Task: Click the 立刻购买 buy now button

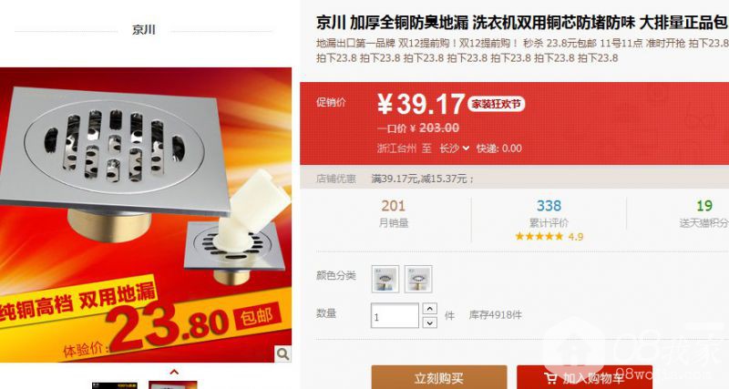Action: (439, 377)
